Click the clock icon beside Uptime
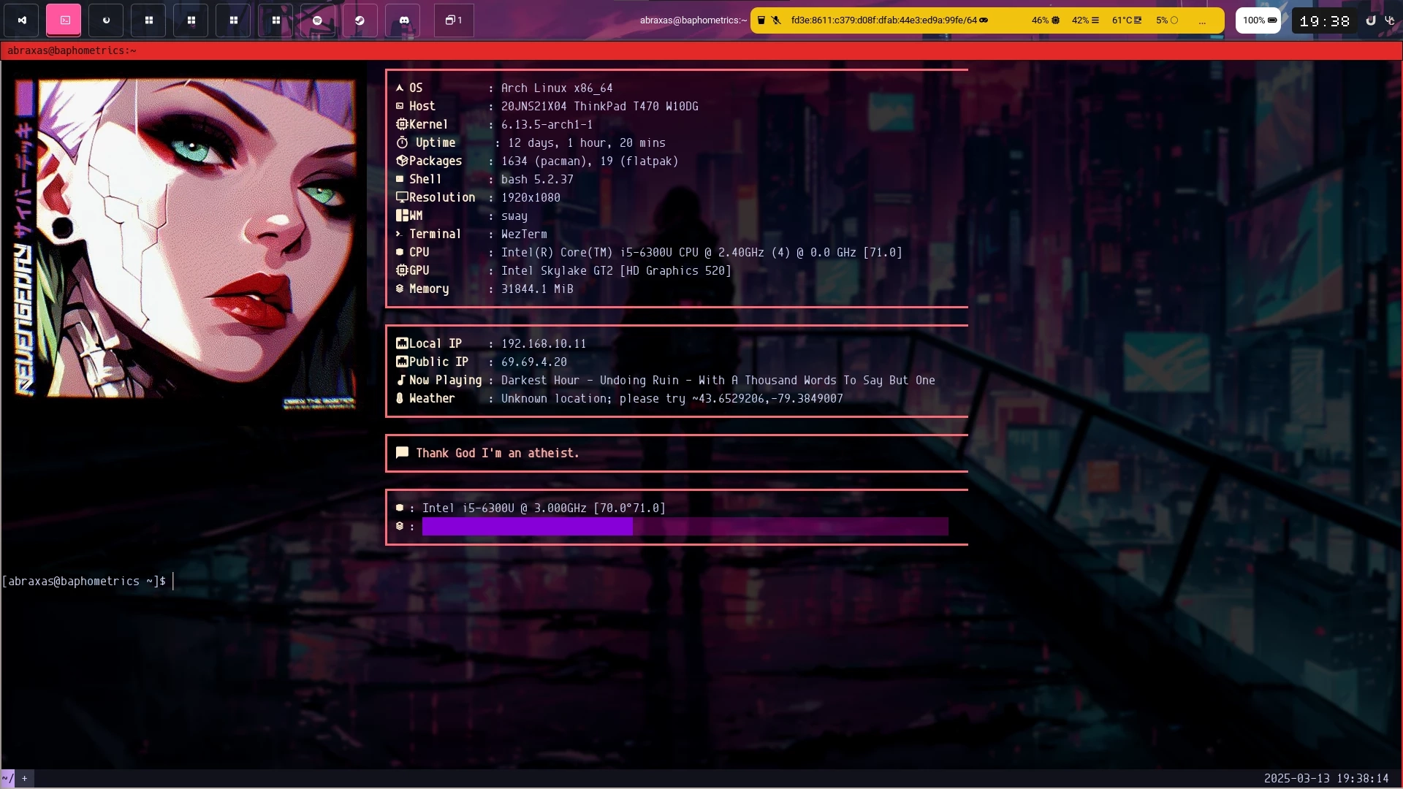Image resolution: width=1403 pixels, height=789 pixels. pos(402,142)
